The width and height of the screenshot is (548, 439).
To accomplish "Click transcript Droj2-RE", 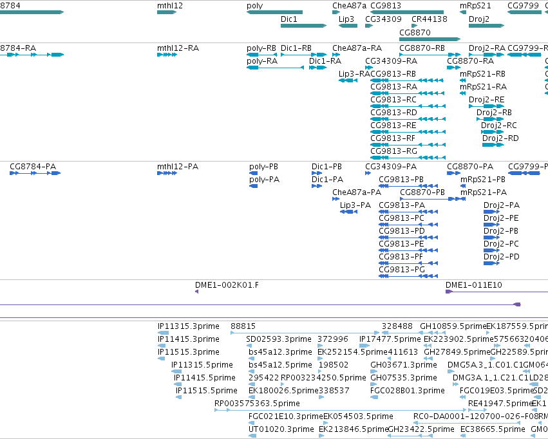I will click(x=487, y=100).
